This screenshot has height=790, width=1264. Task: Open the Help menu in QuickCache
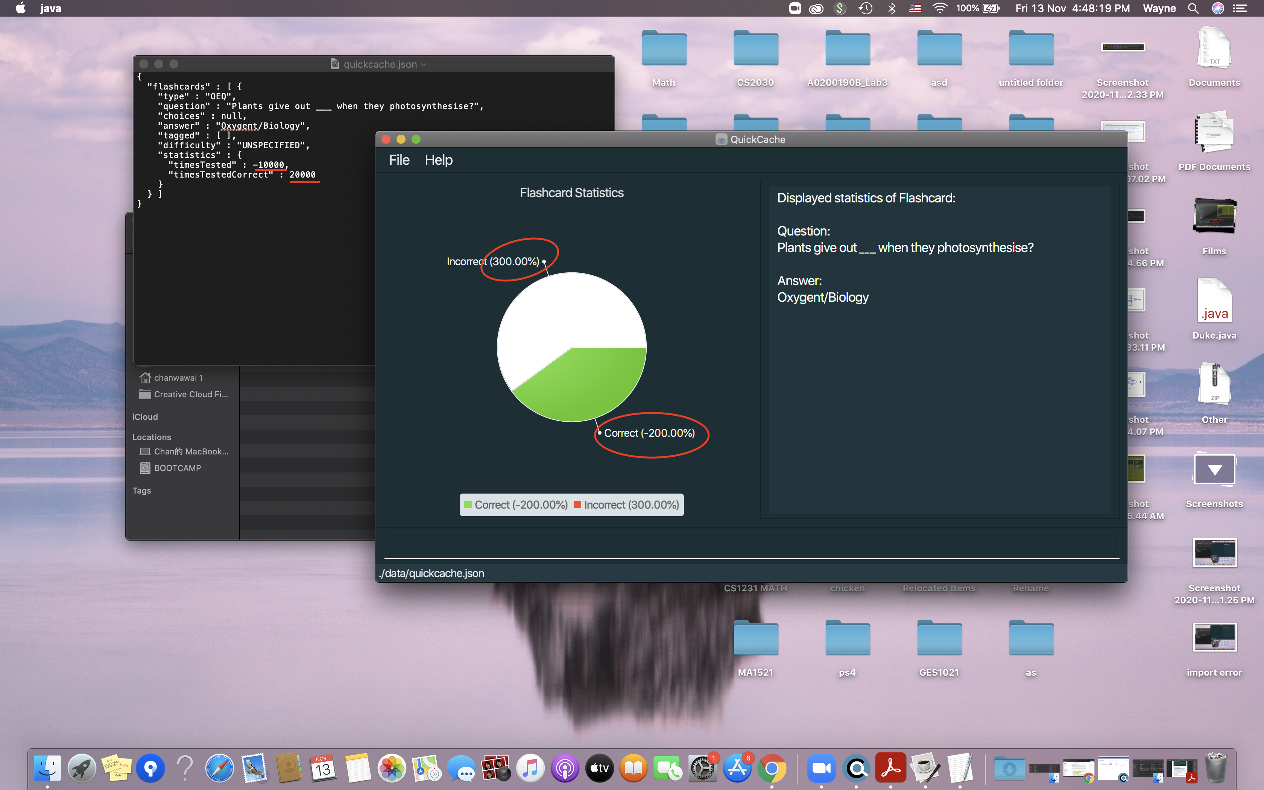click(x=438, y=160)
